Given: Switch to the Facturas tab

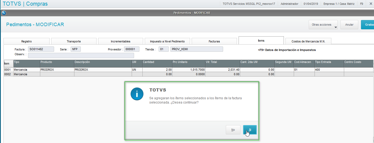Looking at the screenshot, I should pyautogui.click(x=214, y=41).
